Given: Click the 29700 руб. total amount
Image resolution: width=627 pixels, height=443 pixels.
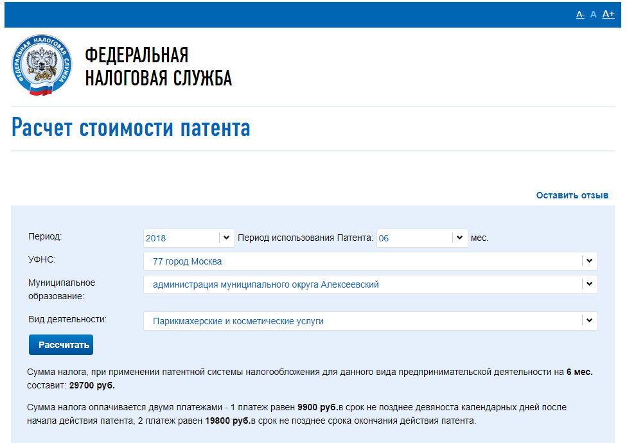Looking at the screenshot, I should tap(92, 385).
